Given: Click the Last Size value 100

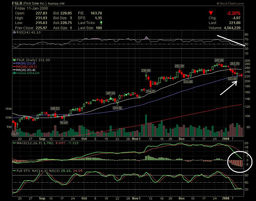Looking at the screenshot, I should coord(99,28).
